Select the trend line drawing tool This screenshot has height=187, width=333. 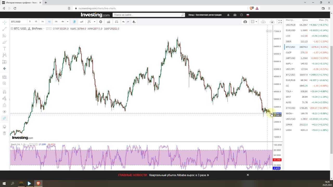tap(4, 29)
